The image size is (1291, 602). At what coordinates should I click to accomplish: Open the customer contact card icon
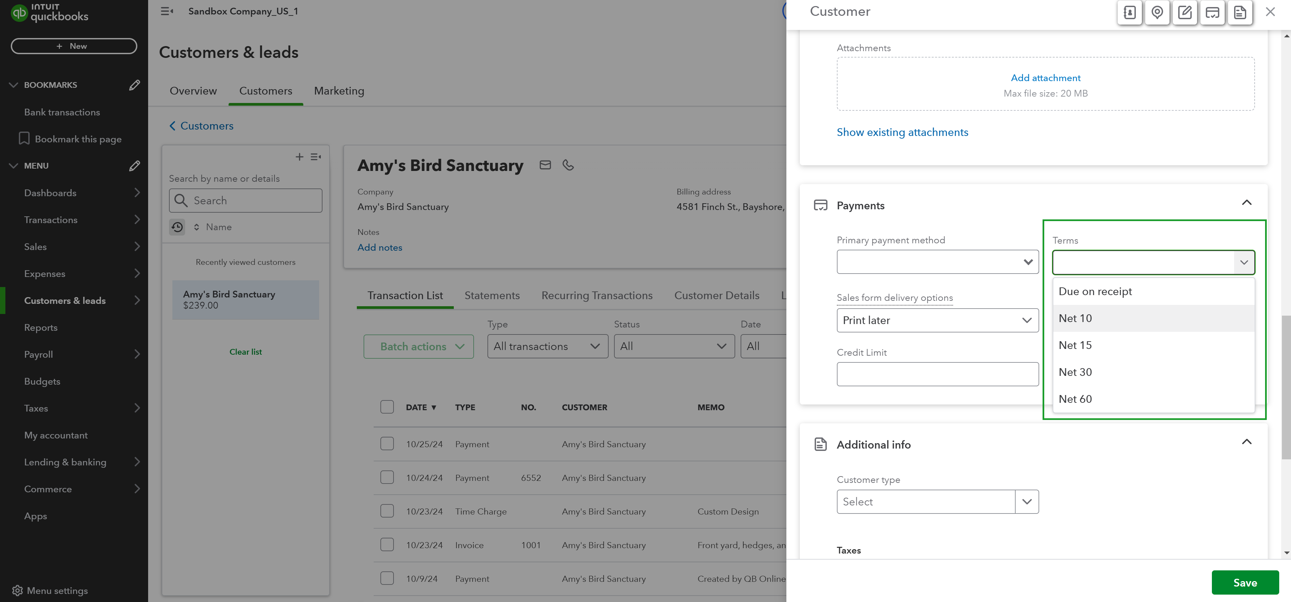(1129, 12)
